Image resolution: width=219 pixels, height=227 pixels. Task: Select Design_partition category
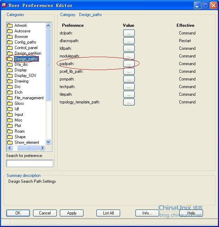[x=28, y=53]
